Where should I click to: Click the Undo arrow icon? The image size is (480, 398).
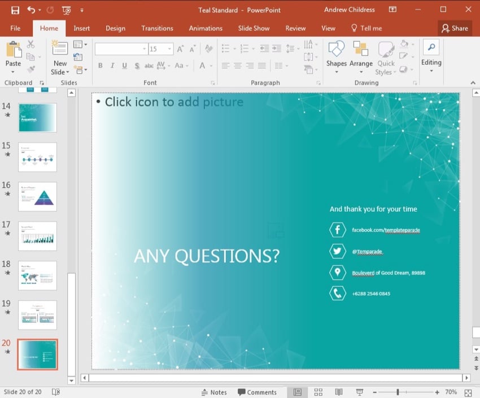(x=31, y=10)
